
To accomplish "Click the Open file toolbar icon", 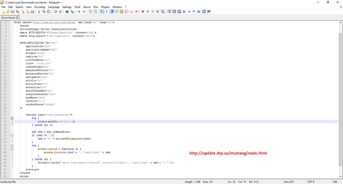I will click(8, 12).
